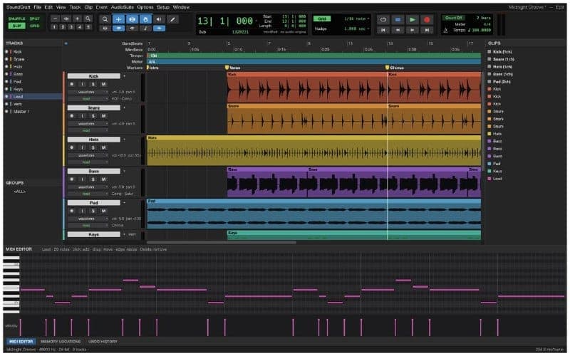The height and width of the screenshot is (356, 570).
Task: Switch to Undo History tab
Action: pos(103,342)
